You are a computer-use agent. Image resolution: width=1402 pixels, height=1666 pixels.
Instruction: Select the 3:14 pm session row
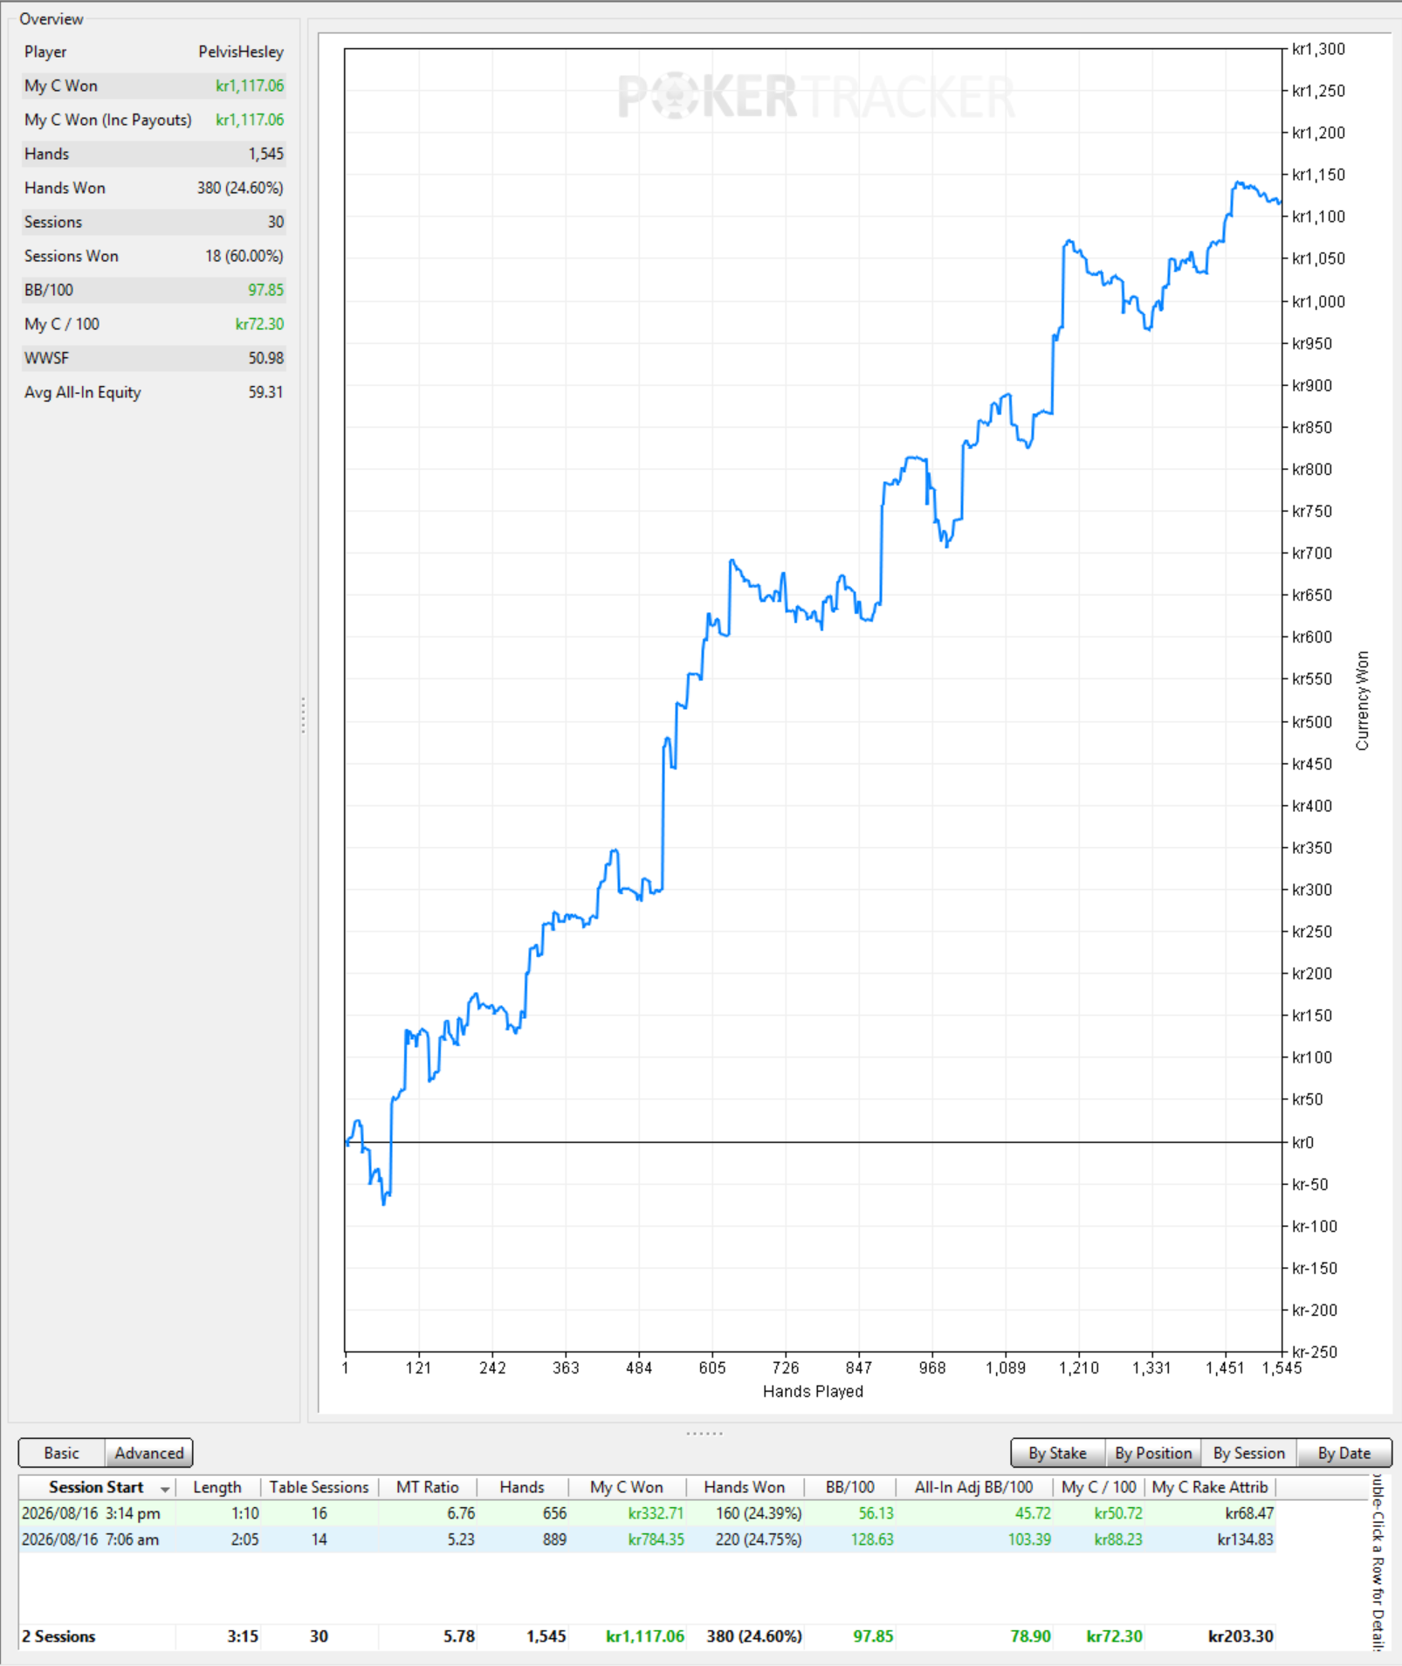[x=647, y=1513]
